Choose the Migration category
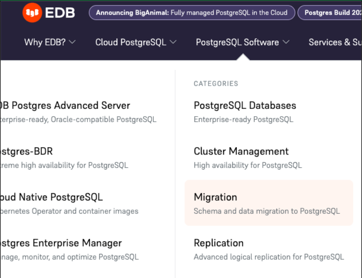 [215, 197]
